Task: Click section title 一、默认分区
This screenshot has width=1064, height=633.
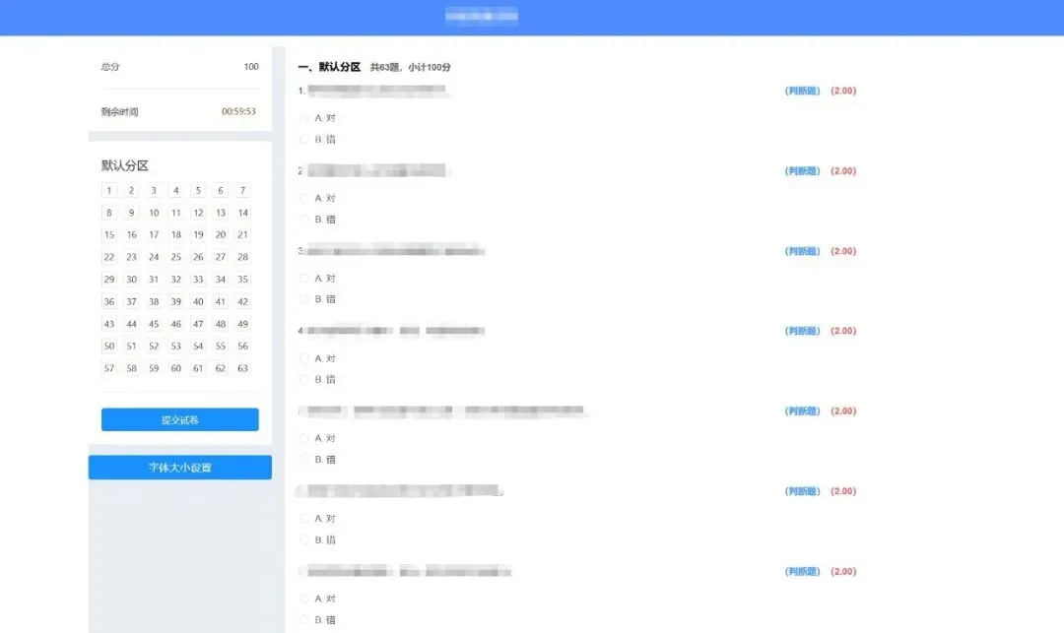Action: (x=329, y=66)
